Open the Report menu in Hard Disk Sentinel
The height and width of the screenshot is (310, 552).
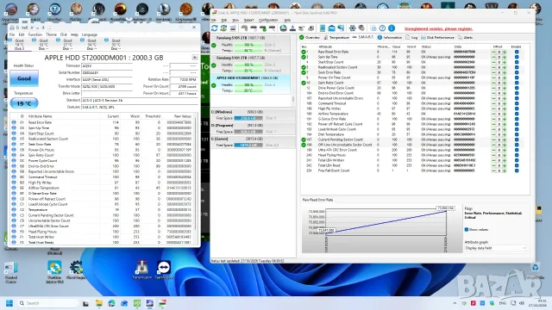click(248, 20)
